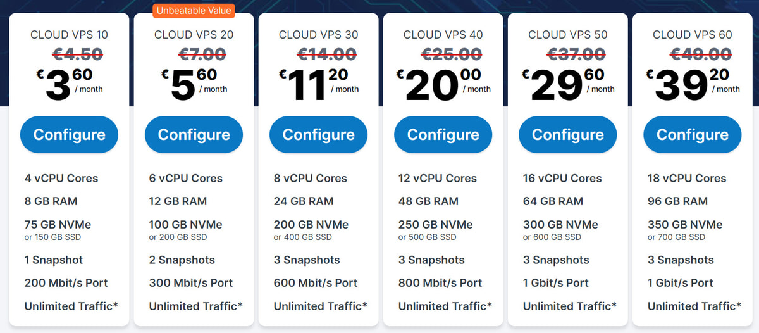Select the 800 Mbit/s Port feature
This screenshot has height=333, width=759.
click(x=440, y=283)
